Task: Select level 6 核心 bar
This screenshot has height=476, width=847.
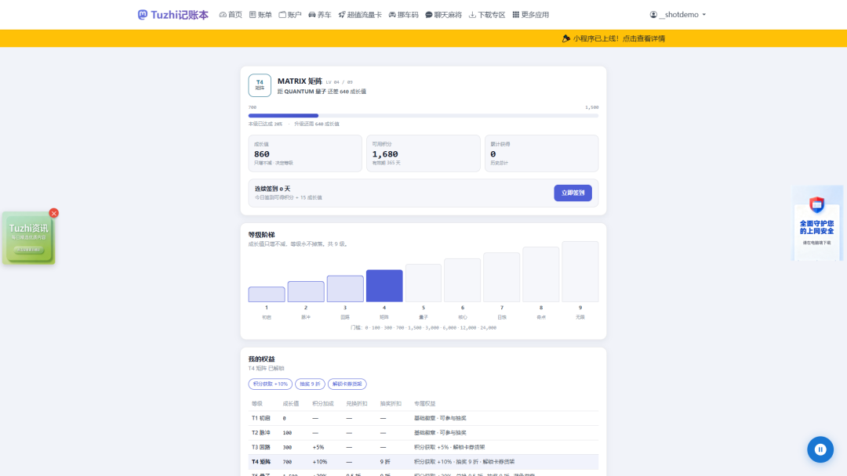Action: 463,280
